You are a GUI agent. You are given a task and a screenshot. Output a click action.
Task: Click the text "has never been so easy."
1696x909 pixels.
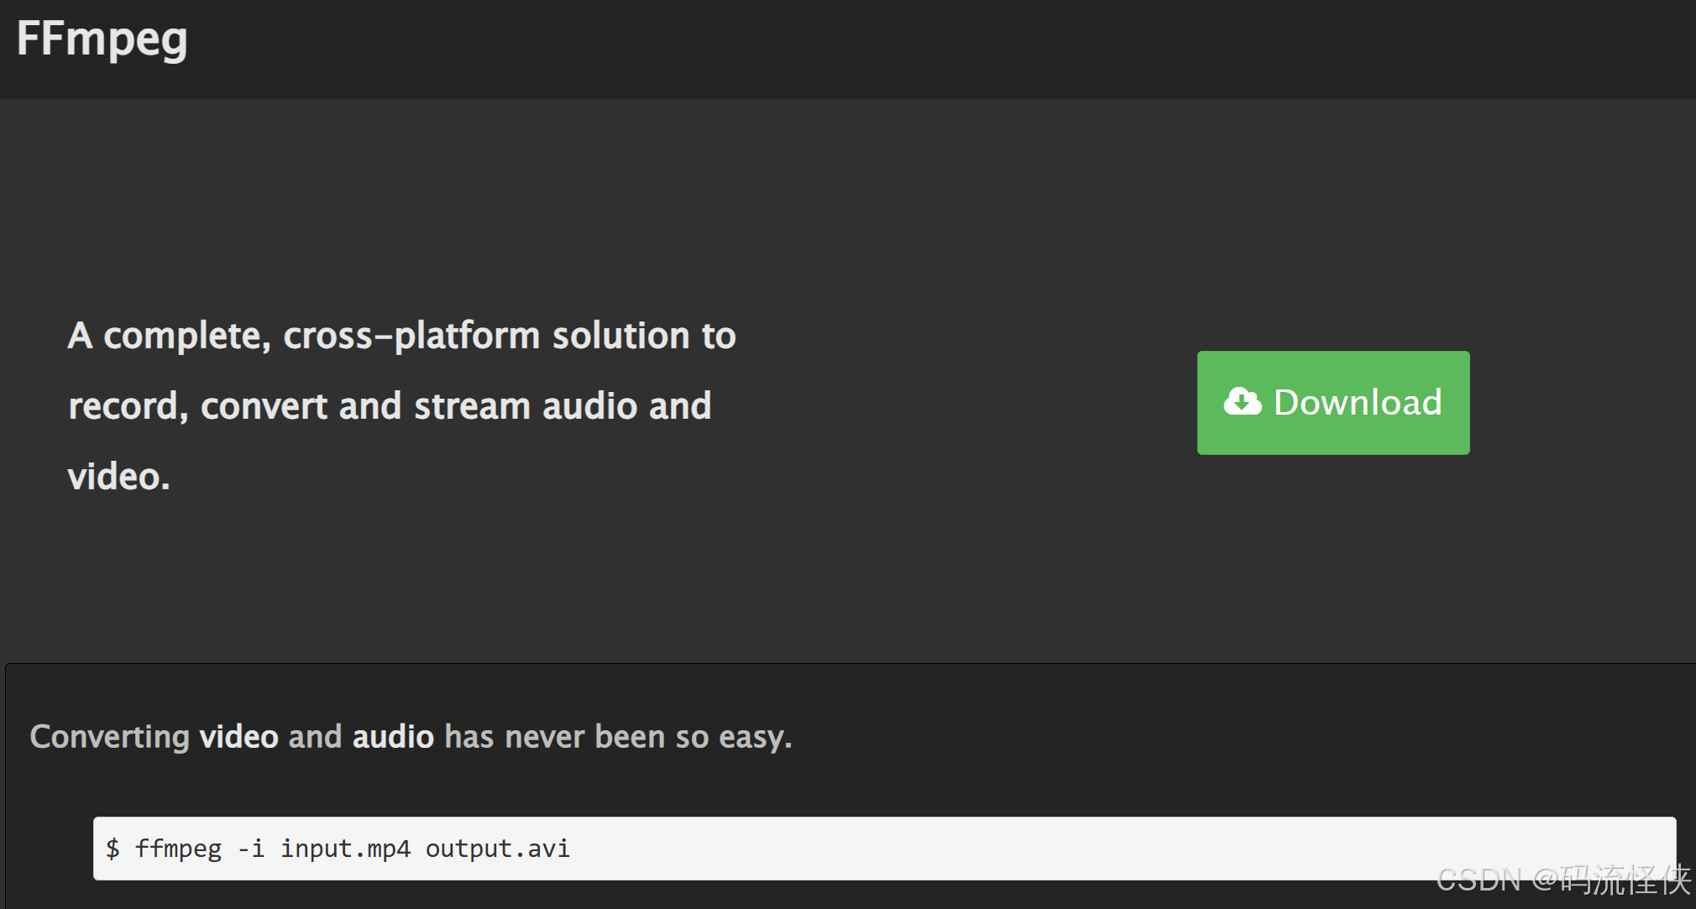click(x=618, y=737)
